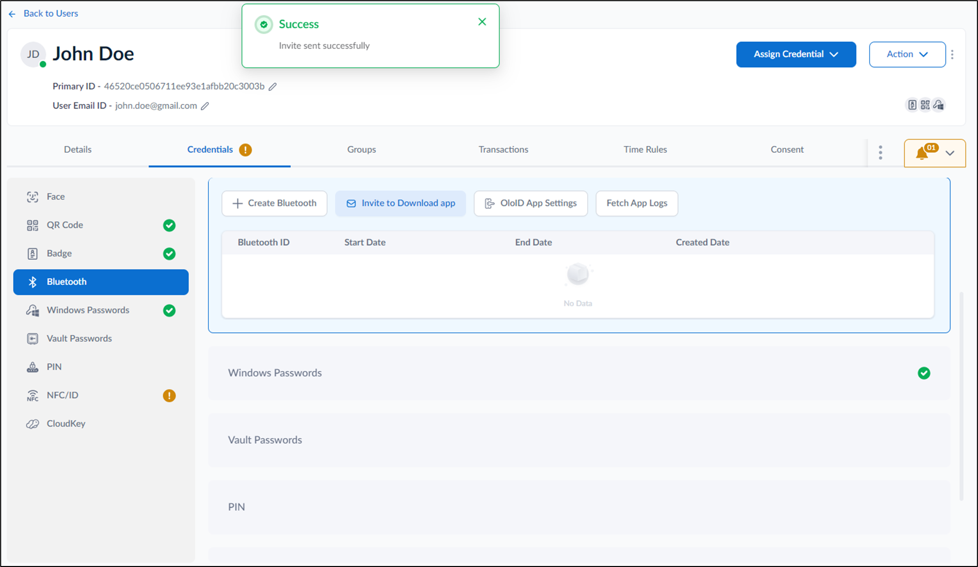The width and height of the screenshot is (978, 567).
Task: Click the Create Bluetooth button
Action: click(274, 203)
